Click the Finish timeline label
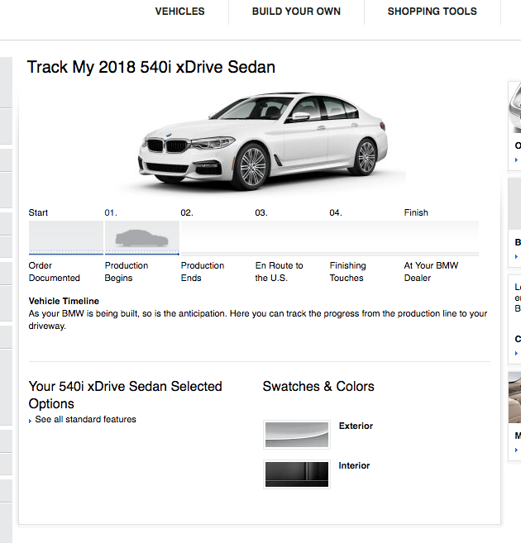Screen dimensions: 521x543 click(416, 212)
